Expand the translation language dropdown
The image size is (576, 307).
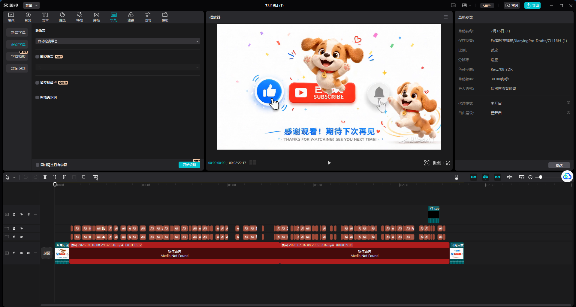click(118, 67)
